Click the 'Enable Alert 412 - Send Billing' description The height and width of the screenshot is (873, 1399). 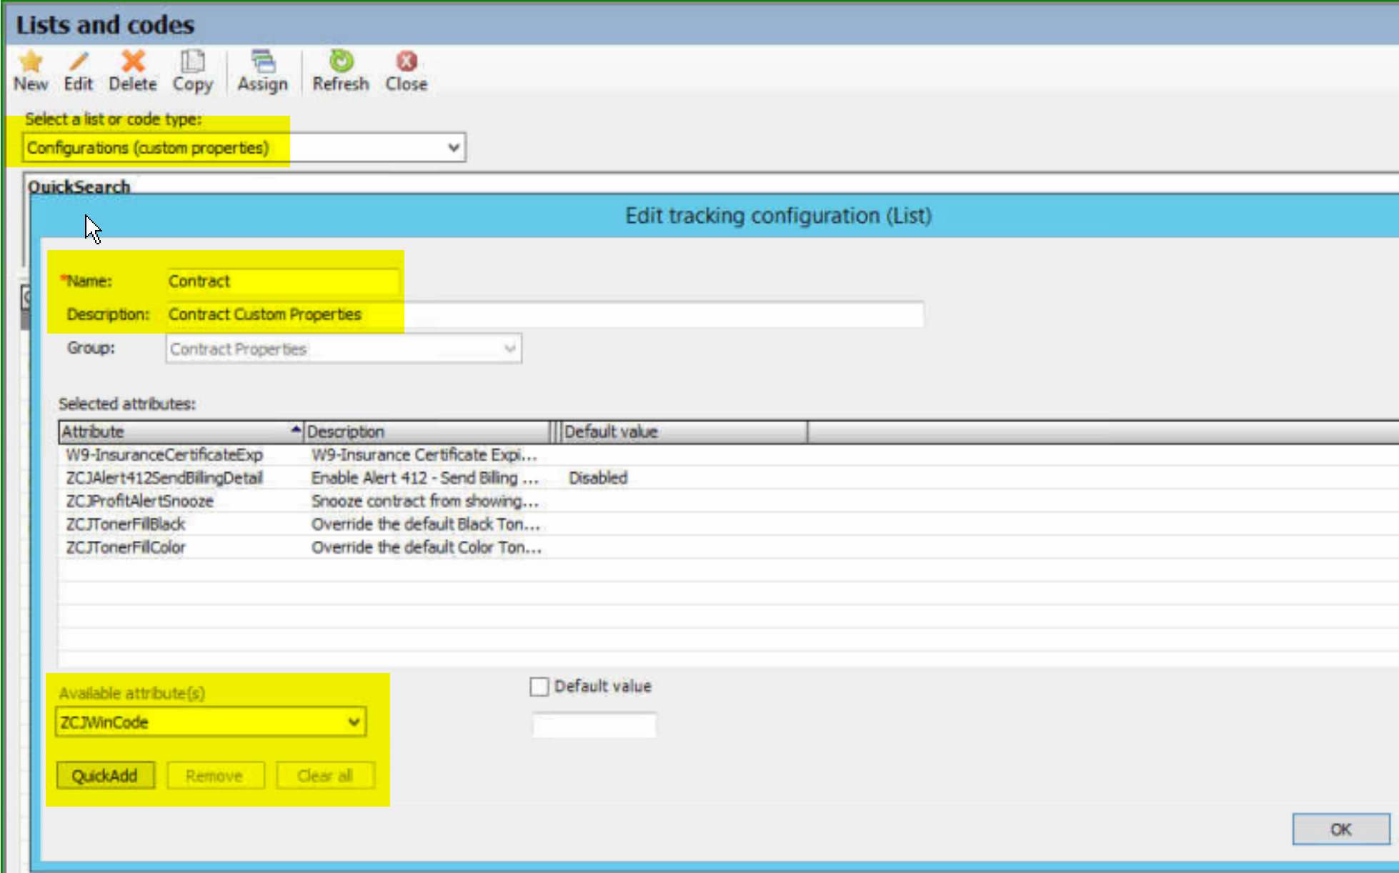tap(424, 478)
